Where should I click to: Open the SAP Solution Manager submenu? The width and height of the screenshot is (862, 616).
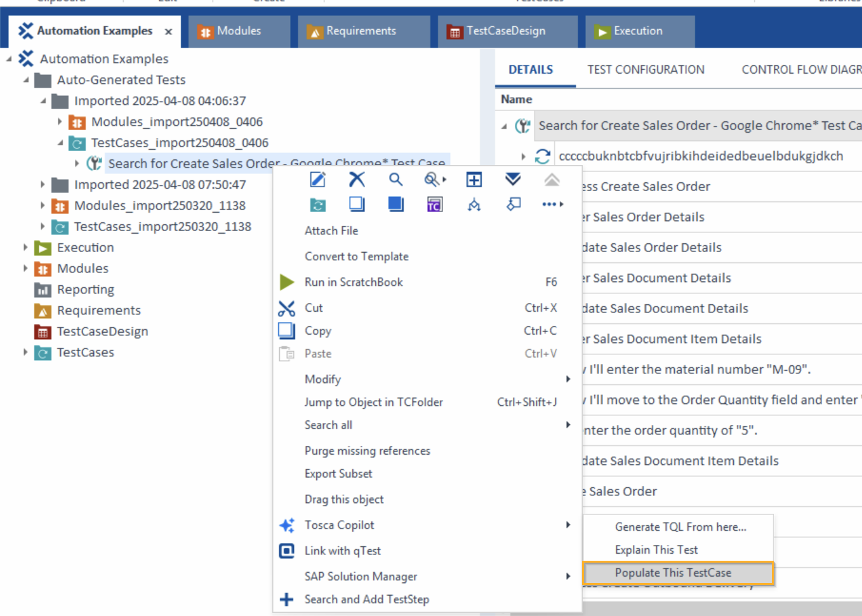(x=427, y=577)
